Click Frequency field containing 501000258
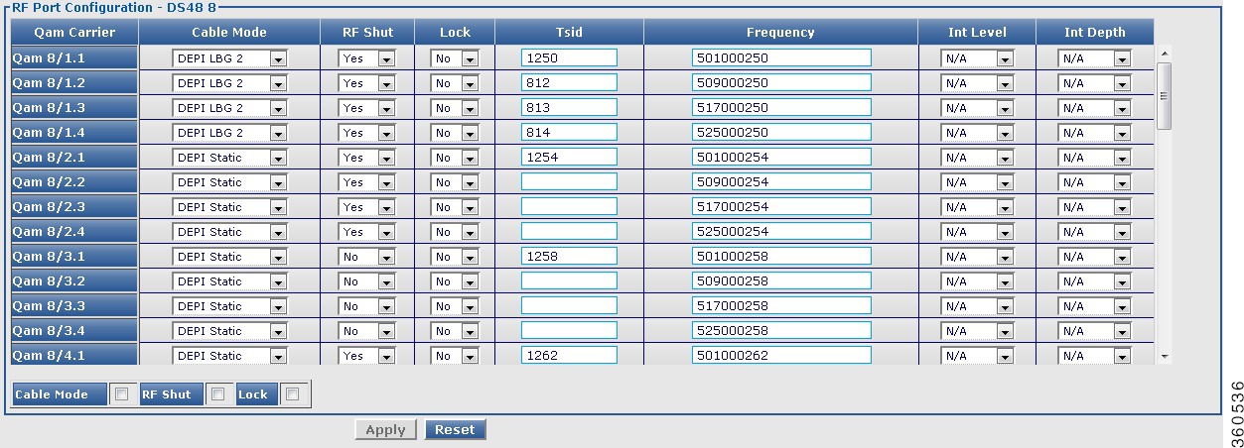The width and height of the screenshot is (1244, 448). coord(781,257)
